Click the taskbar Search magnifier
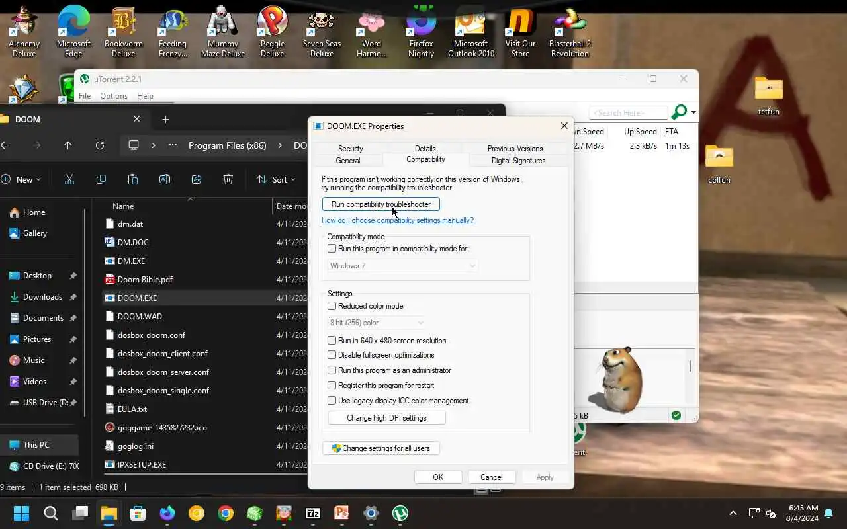Viewport: 847px width, 529px height. [x=51, y=513]
